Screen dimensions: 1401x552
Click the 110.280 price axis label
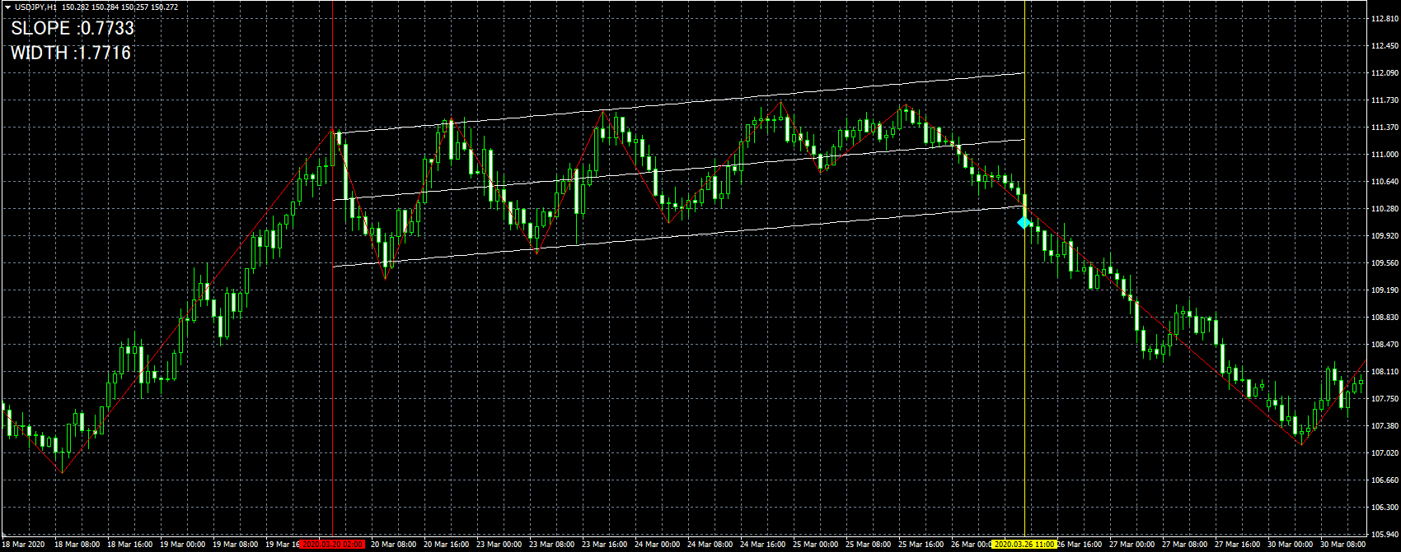point(1384,209)
